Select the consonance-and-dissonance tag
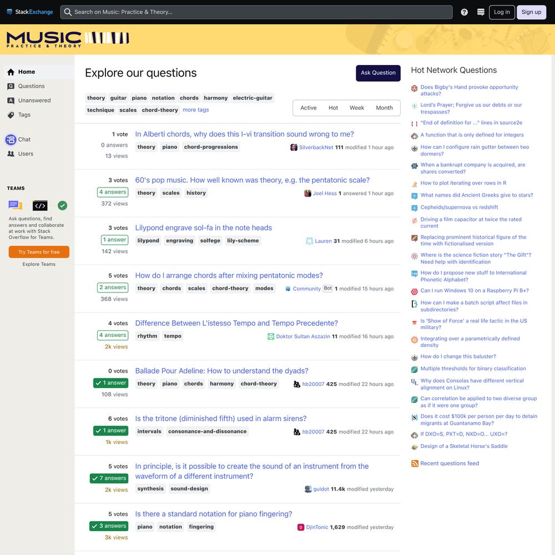Image resolution: width=555 pixels, height=555 pixels. coord(208,431)
